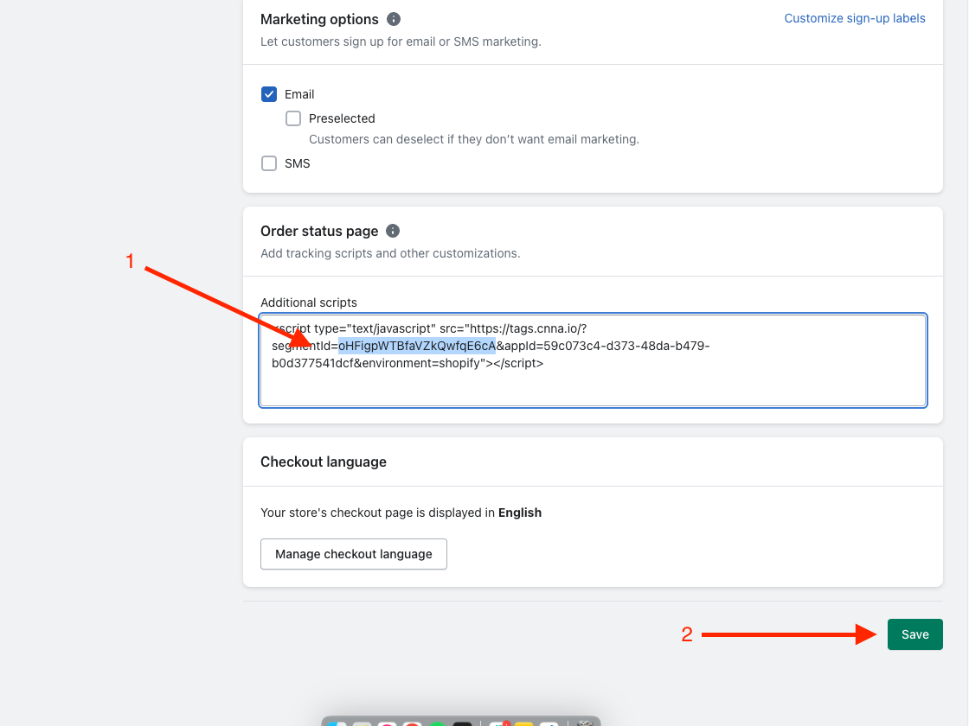Click the 'Customers can deselect' helper text
This screenshot has height=726, width=969.
click(x=474, y=139)
